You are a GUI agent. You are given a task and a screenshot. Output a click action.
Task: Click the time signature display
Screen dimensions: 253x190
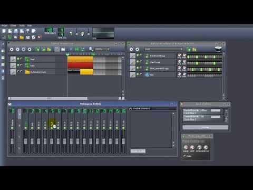(61, 32)
